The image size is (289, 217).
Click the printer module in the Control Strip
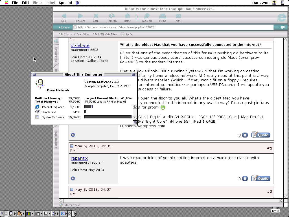coord(46,214)
